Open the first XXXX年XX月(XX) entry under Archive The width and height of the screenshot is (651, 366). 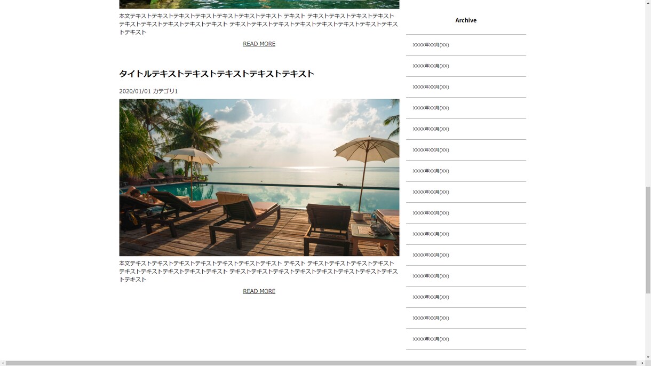click(431, 45)
